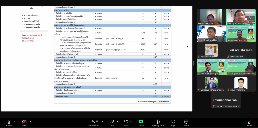Open the Participants panel

(93, 123)
